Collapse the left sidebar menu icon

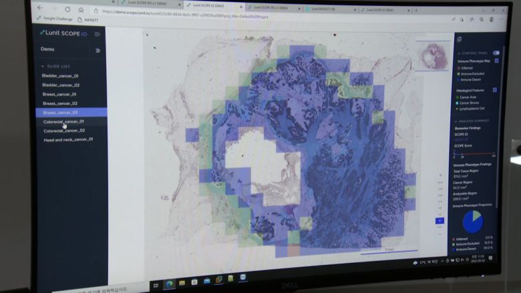click(98, 34)
